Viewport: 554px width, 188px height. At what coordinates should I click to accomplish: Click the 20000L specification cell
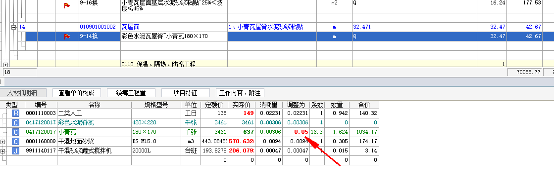(156, 151)
